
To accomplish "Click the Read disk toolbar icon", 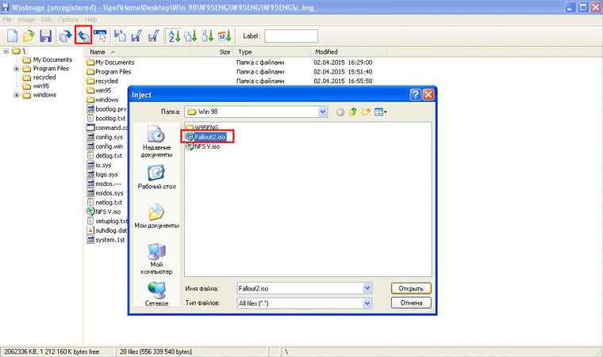I will pos(121,36).
